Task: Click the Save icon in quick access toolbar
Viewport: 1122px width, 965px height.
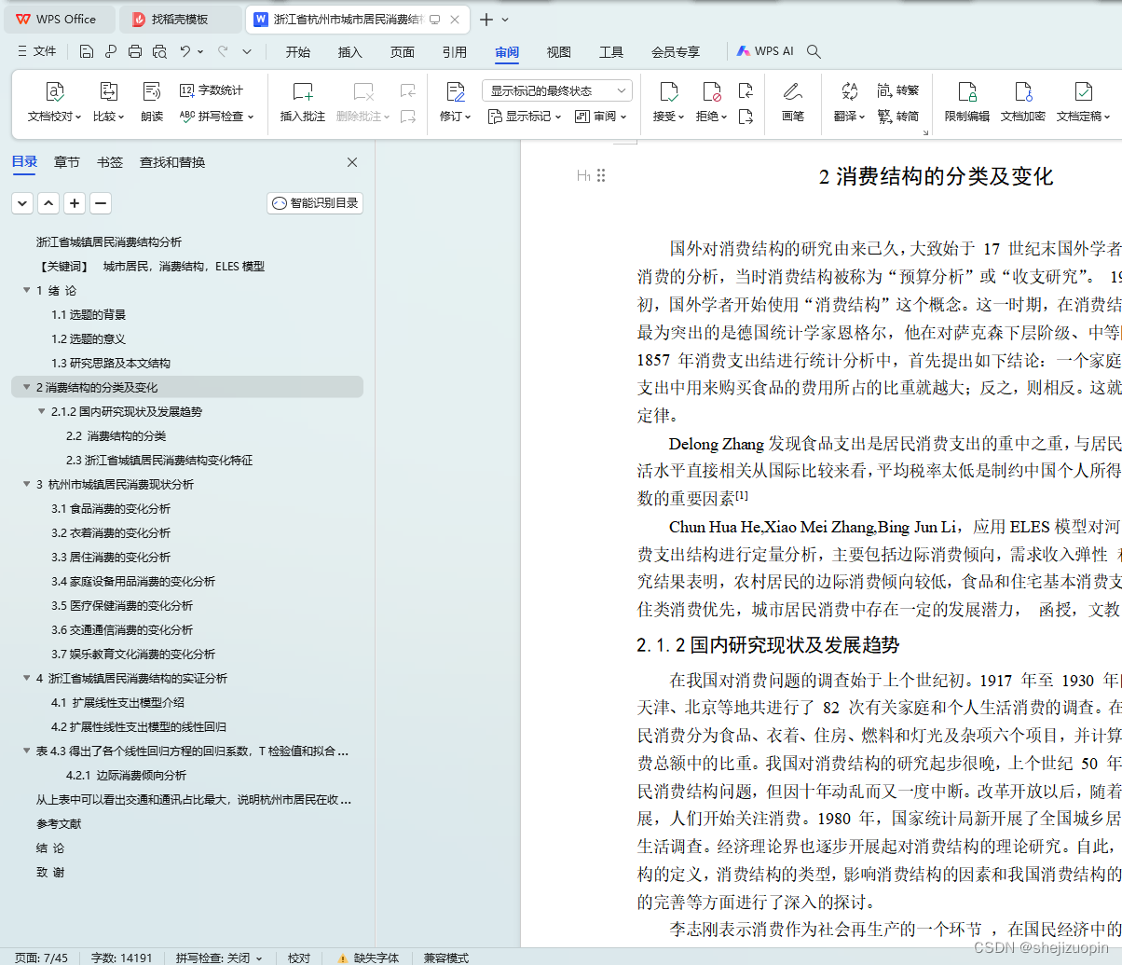Action: 87,51
